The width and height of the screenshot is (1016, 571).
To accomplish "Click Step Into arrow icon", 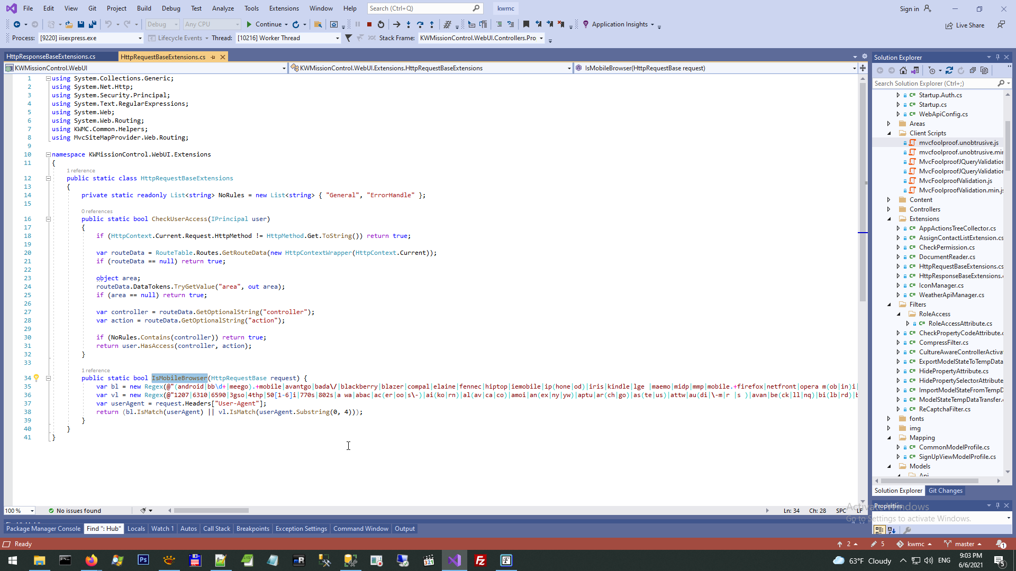I will click(x=409, y=24).
